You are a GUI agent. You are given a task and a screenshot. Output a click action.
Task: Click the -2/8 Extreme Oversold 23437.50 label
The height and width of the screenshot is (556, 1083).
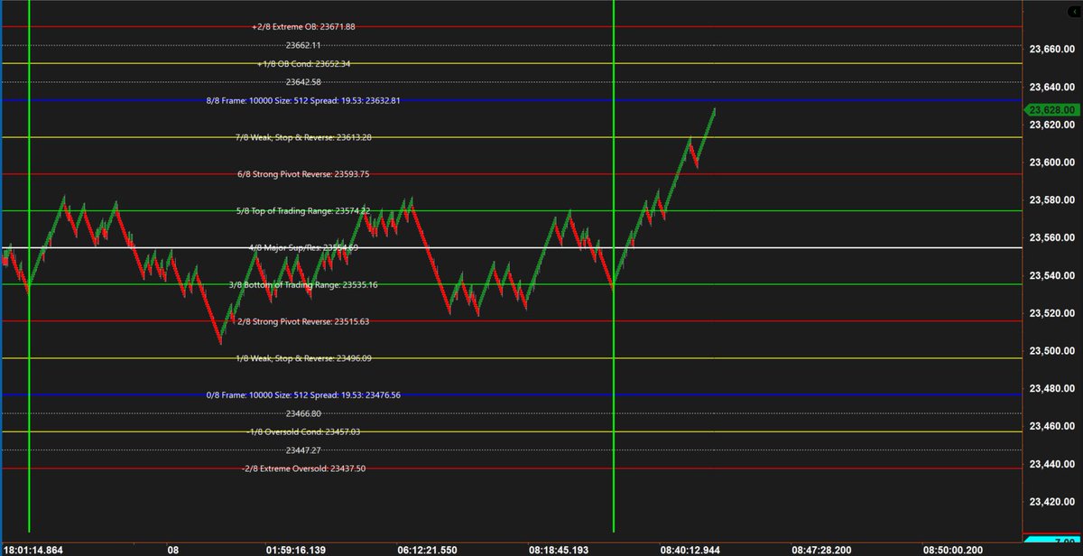click(303, 468)
